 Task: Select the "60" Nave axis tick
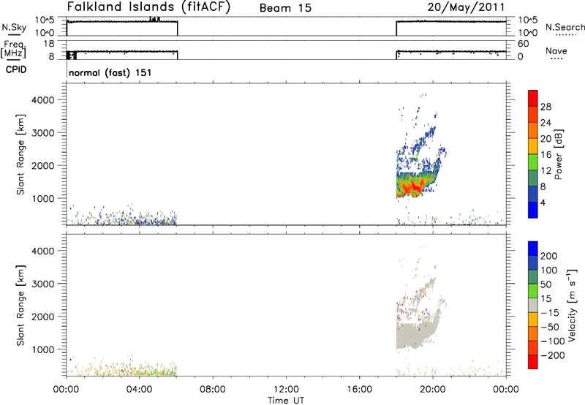tap(523, 44)
